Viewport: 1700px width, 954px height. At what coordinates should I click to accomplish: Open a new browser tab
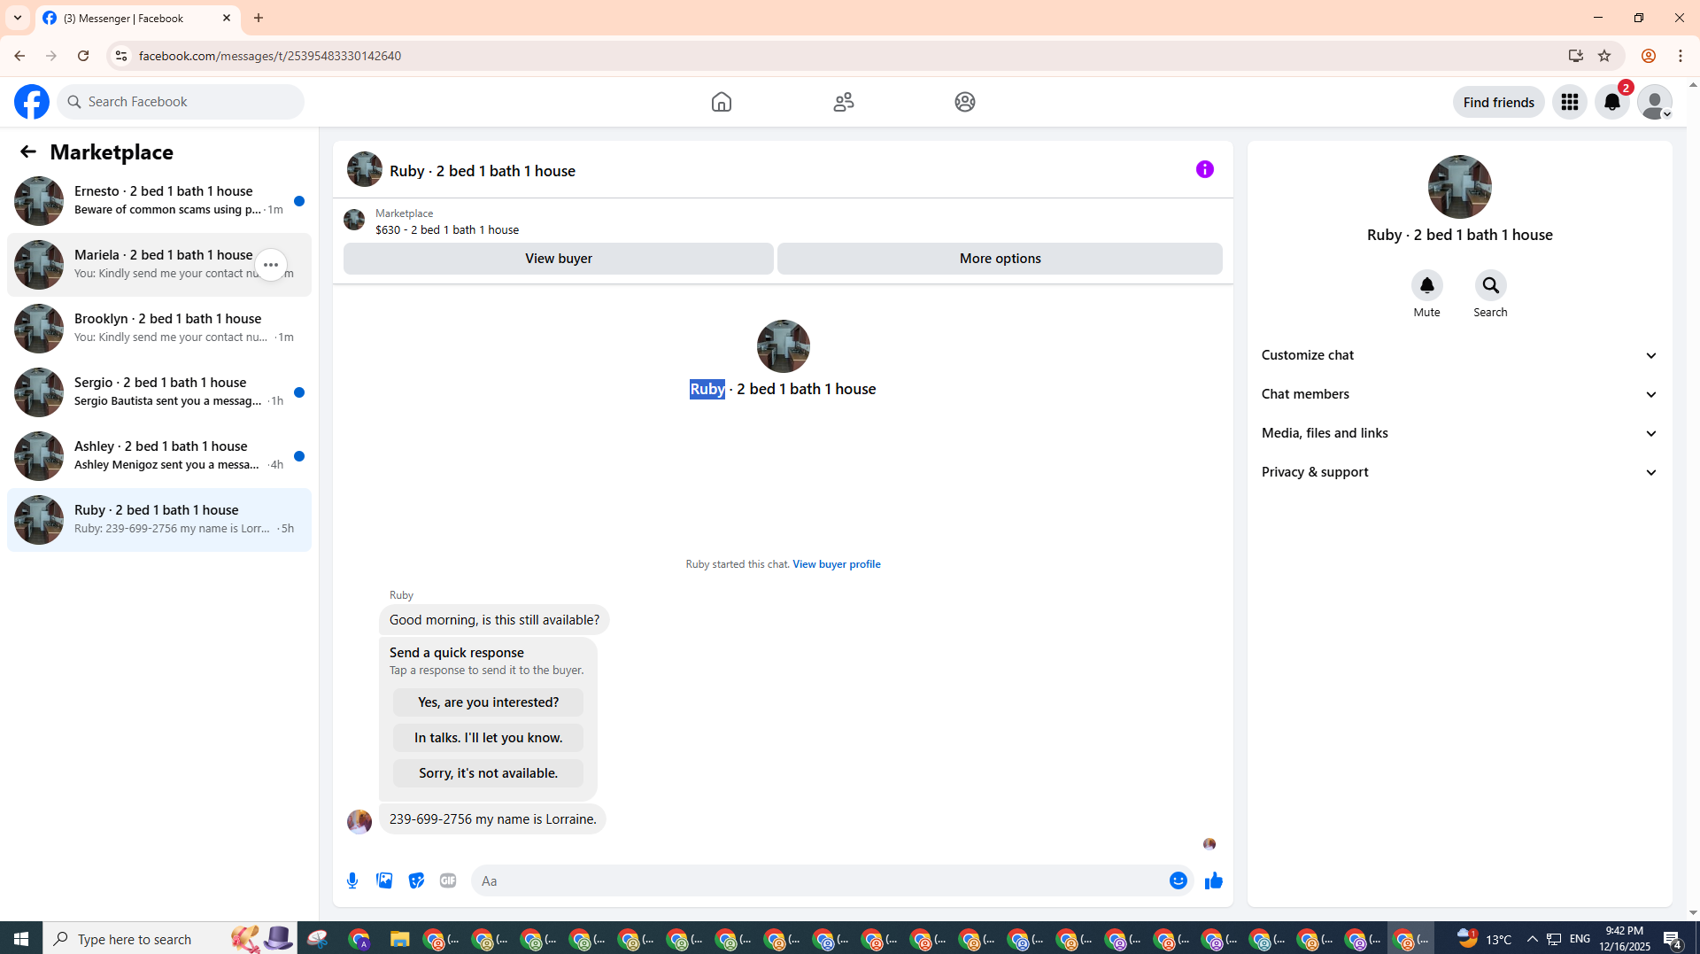pos(259,18)
